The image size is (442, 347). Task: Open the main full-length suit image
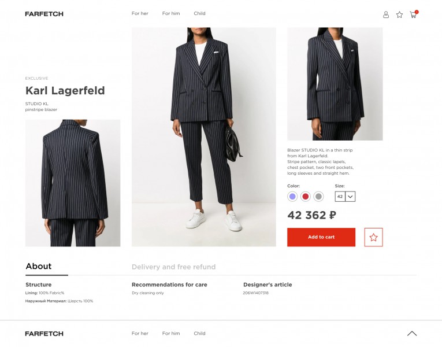click(x=203, y=137)
